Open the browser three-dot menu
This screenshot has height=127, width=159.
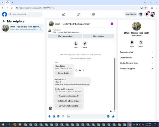click(x=156, y=8)
